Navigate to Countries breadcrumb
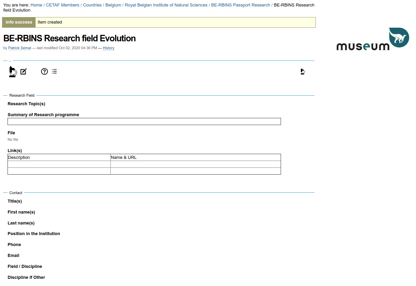The image size is (416, 286). coord(92,5)
